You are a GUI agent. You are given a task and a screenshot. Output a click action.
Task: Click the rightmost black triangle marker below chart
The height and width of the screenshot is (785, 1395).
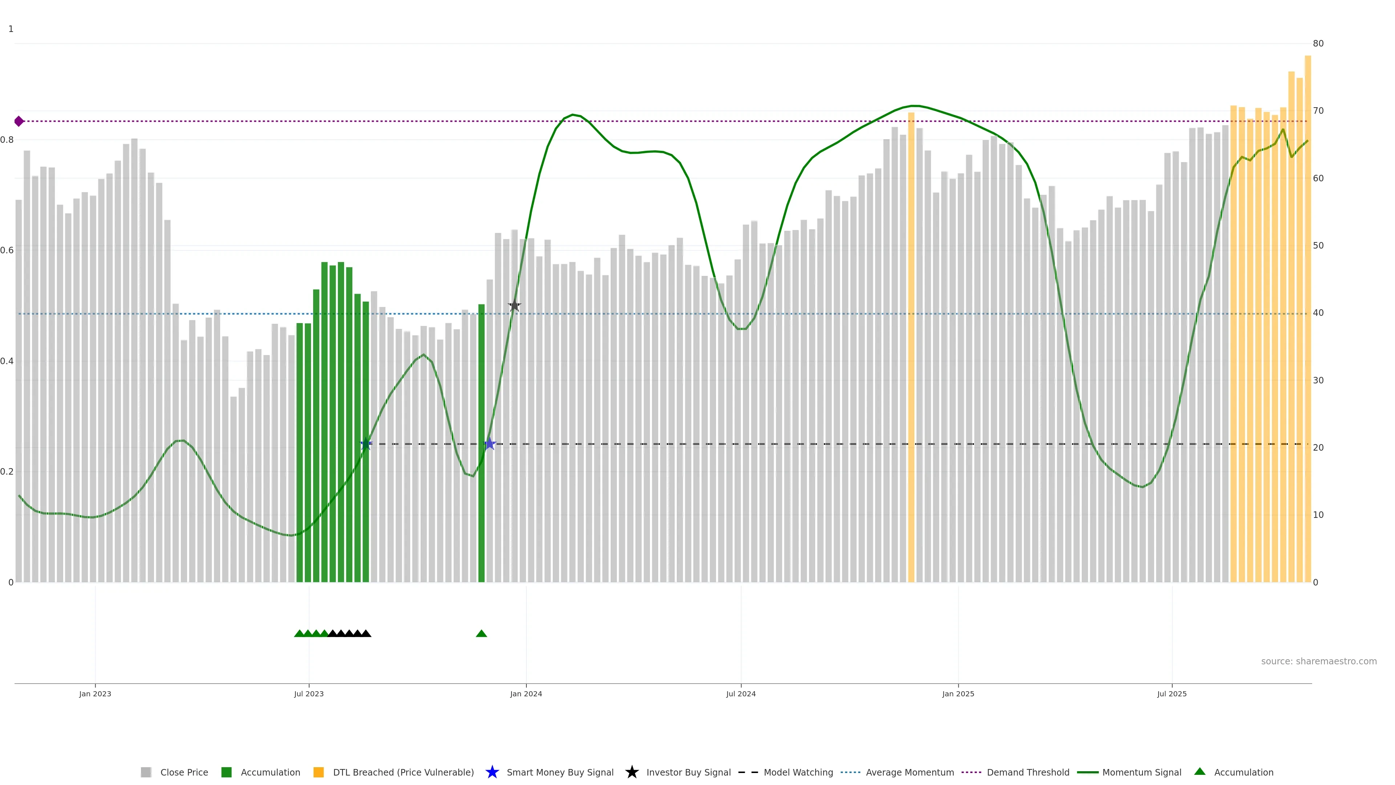366,633
